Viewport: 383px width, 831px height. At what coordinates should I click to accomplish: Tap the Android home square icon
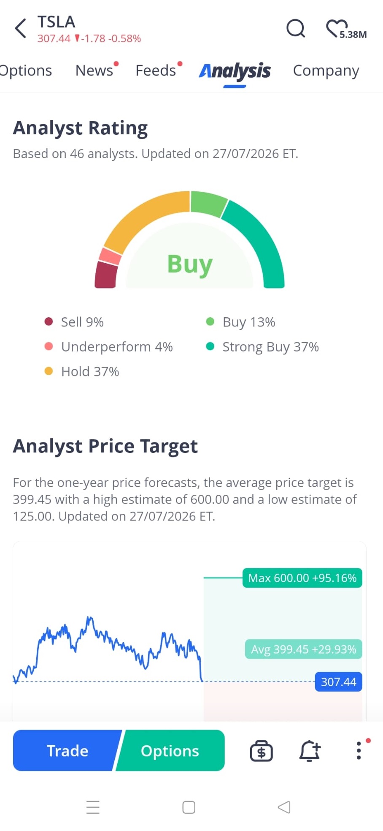[189, 807]
